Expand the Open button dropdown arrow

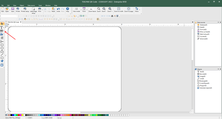(10, 10)
